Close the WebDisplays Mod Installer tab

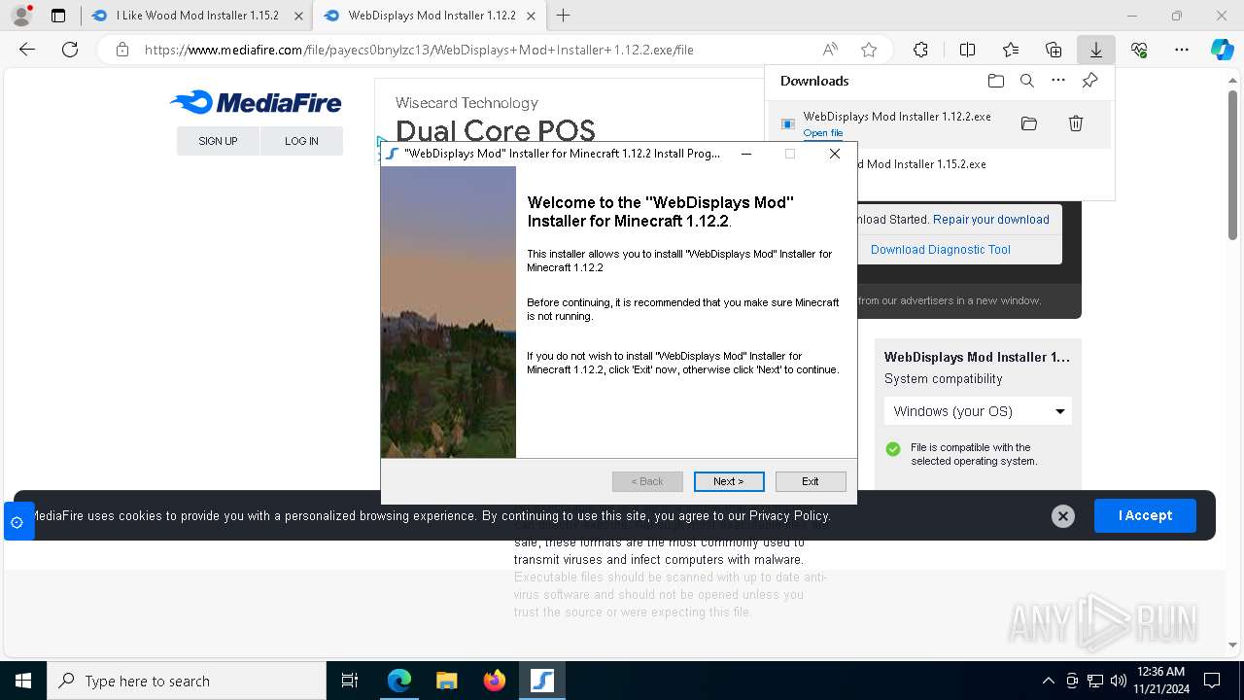531,16
